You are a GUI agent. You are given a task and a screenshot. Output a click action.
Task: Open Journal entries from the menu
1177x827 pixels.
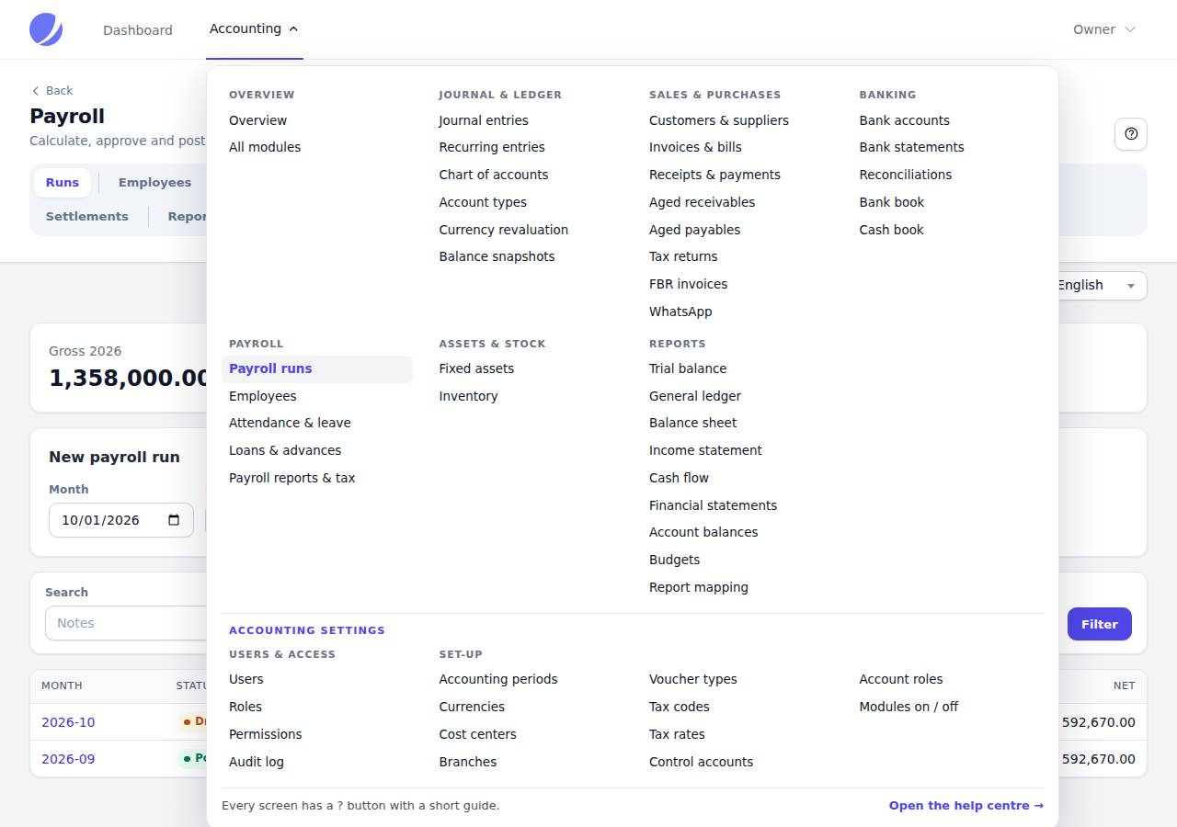pos(484,120)
